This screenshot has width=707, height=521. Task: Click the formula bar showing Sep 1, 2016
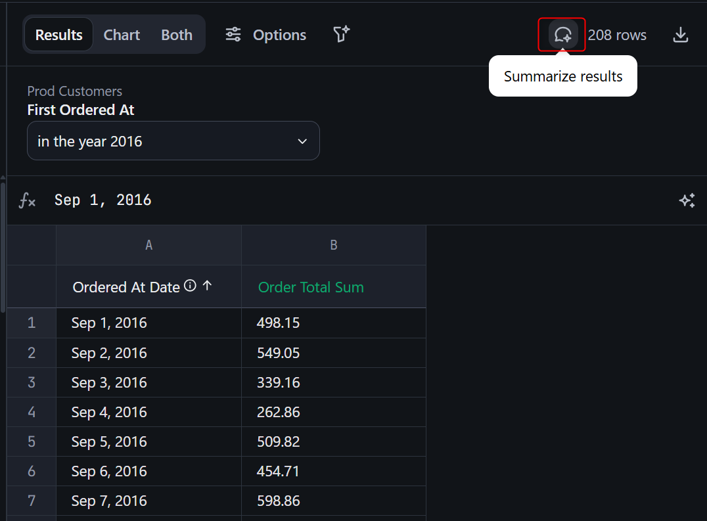(x=329, y=200)
